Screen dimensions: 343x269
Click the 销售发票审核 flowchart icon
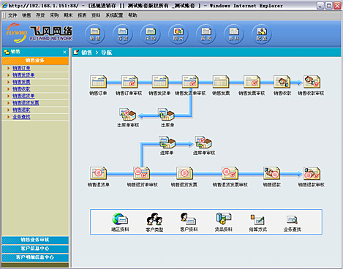click(x=252, y=82)
